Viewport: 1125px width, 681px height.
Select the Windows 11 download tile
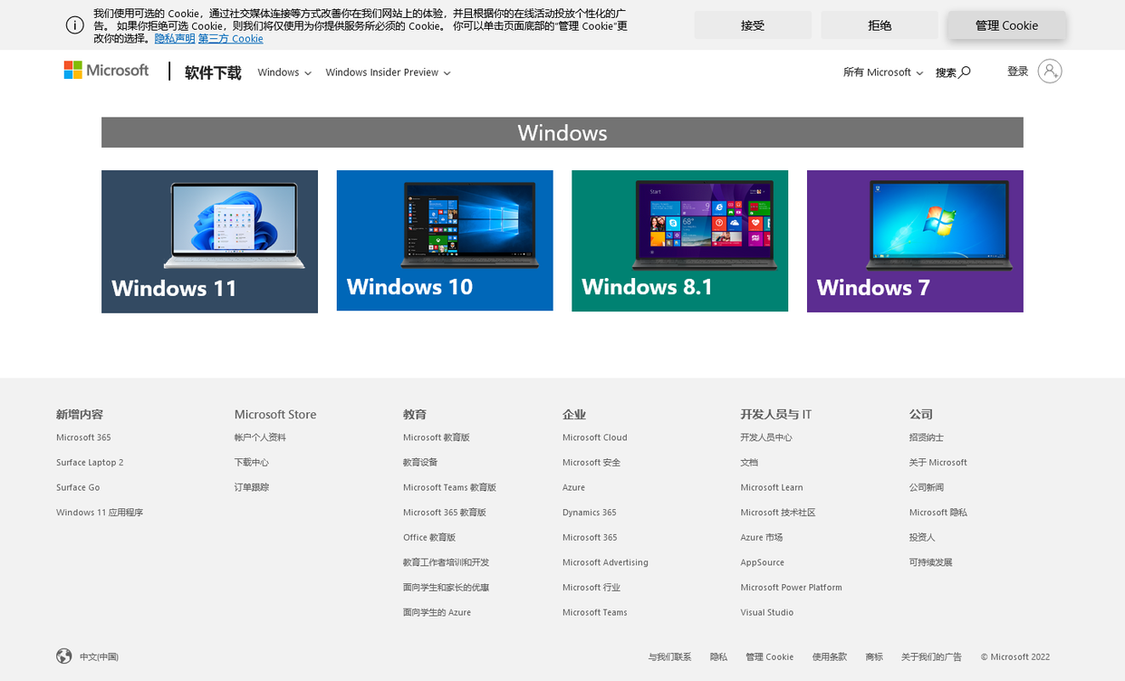tap(209, 242)
